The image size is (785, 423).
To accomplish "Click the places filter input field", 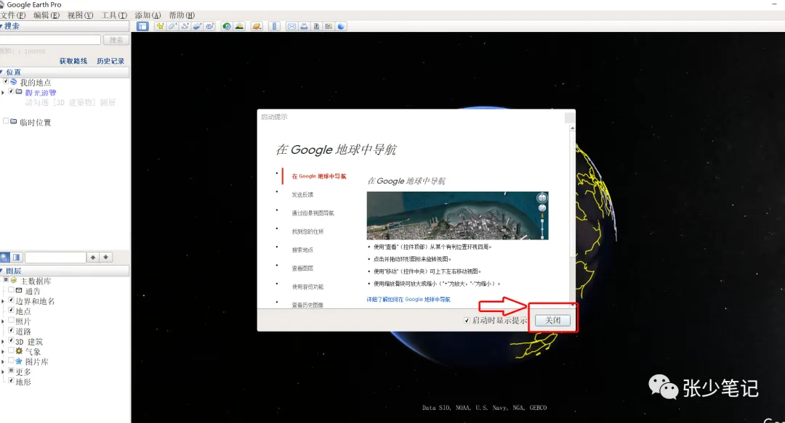I will (55, 257).
